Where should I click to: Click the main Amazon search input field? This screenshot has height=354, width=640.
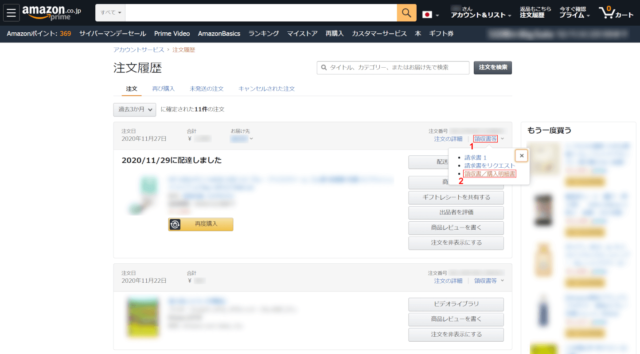coord(261,13)
